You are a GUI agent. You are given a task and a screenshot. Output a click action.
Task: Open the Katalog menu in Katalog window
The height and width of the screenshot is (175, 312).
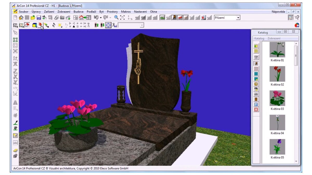[x=259, y=38]
